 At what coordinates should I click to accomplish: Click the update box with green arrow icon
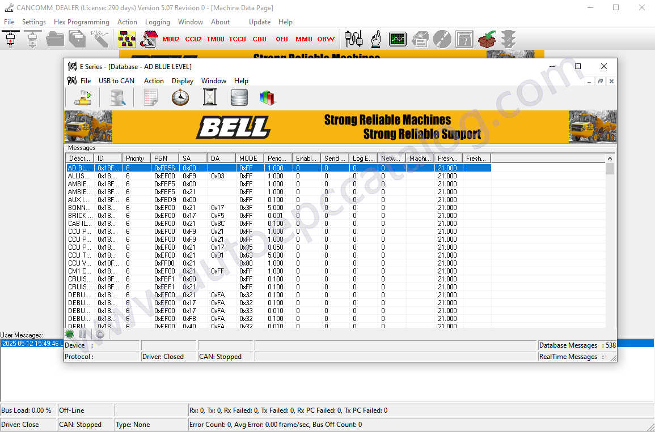486,39
